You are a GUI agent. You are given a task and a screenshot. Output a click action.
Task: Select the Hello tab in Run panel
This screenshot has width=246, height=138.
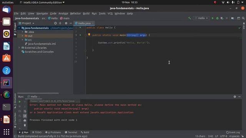tap(34, 97)
